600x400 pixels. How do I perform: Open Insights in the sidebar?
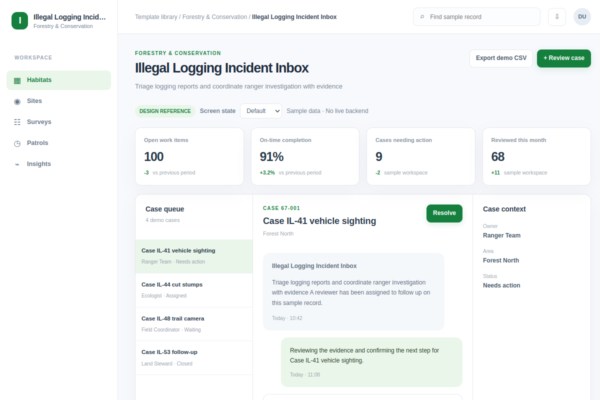tap(58, 164)
